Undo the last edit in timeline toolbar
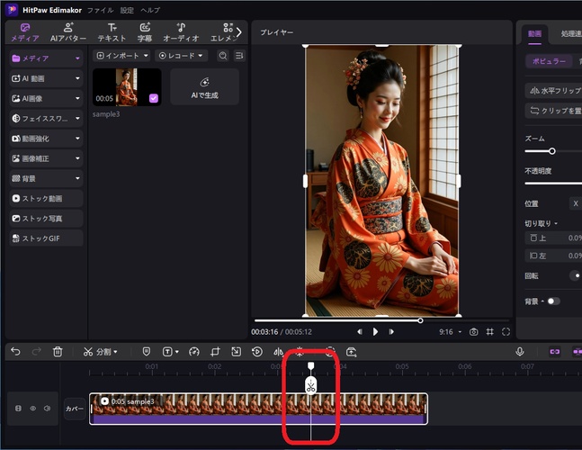Viewport: 582px width, 450px height. tap(15, 351)
